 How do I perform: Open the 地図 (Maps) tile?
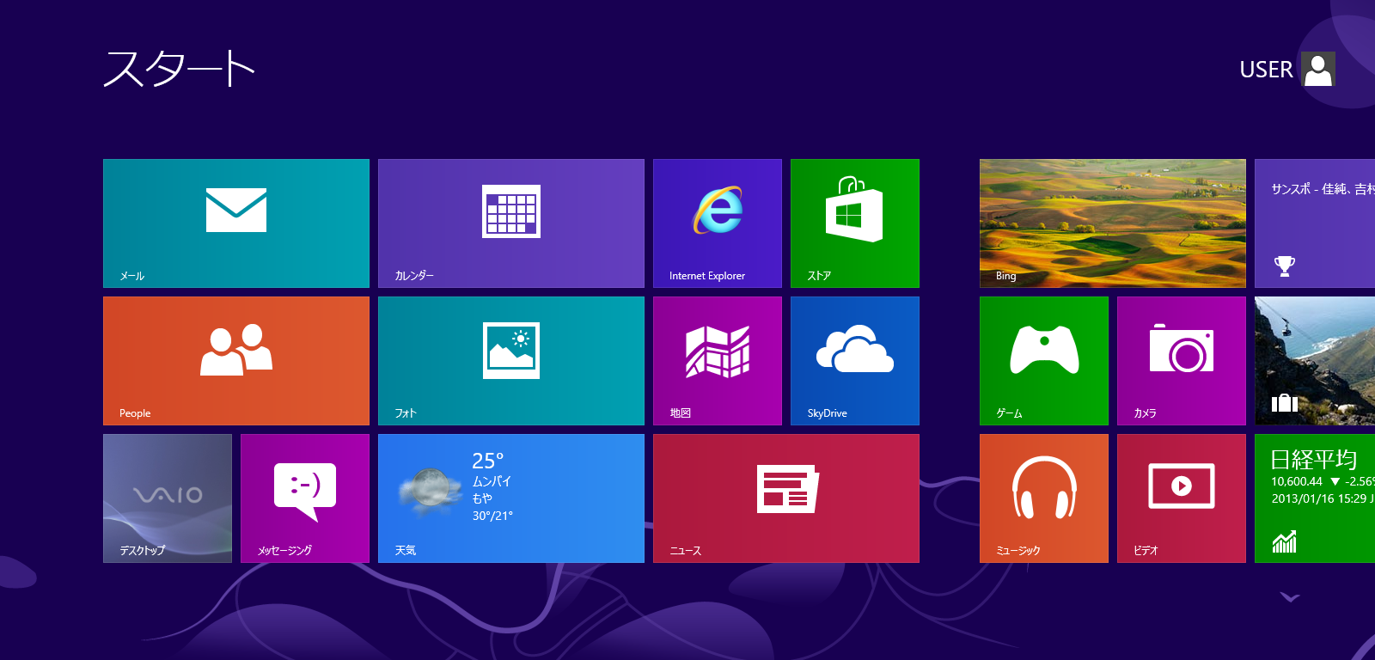(x=718, y=361)
